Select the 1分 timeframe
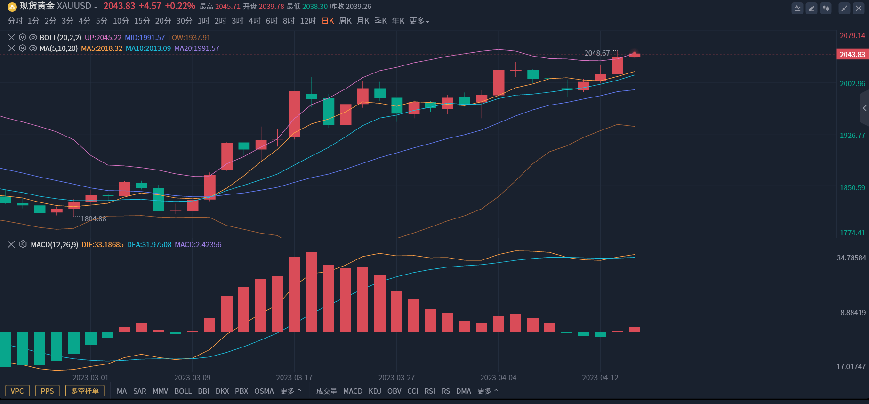The width and height of the screenshot is (869, 404). click(x=33, y=21)
